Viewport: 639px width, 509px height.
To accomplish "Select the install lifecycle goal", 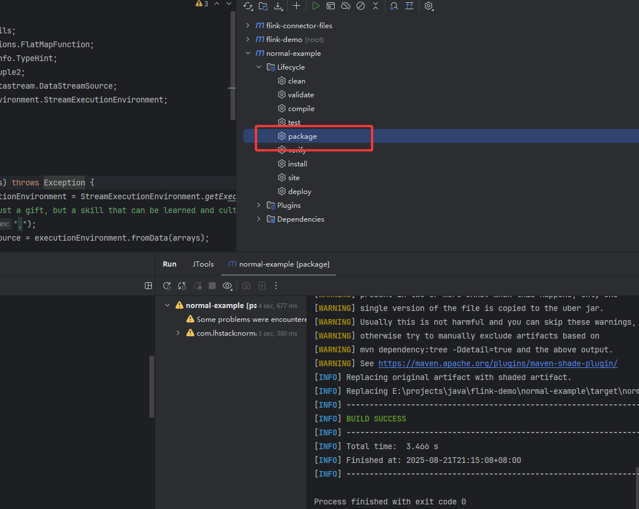I will point(297,164).
